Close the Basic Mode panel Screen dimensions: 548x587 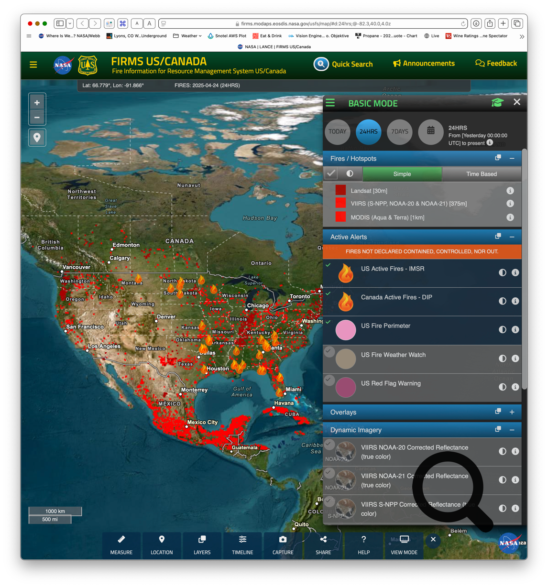[517, 102]
